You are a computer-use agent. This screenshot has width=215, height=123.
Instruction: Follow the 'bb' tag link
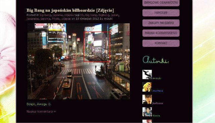tap(82, 15)
